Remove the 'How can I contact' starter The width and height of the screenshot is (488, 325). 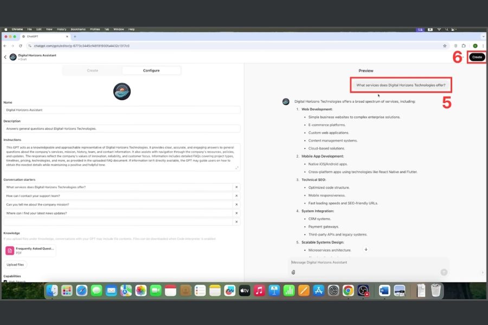[x=236, y=196]
